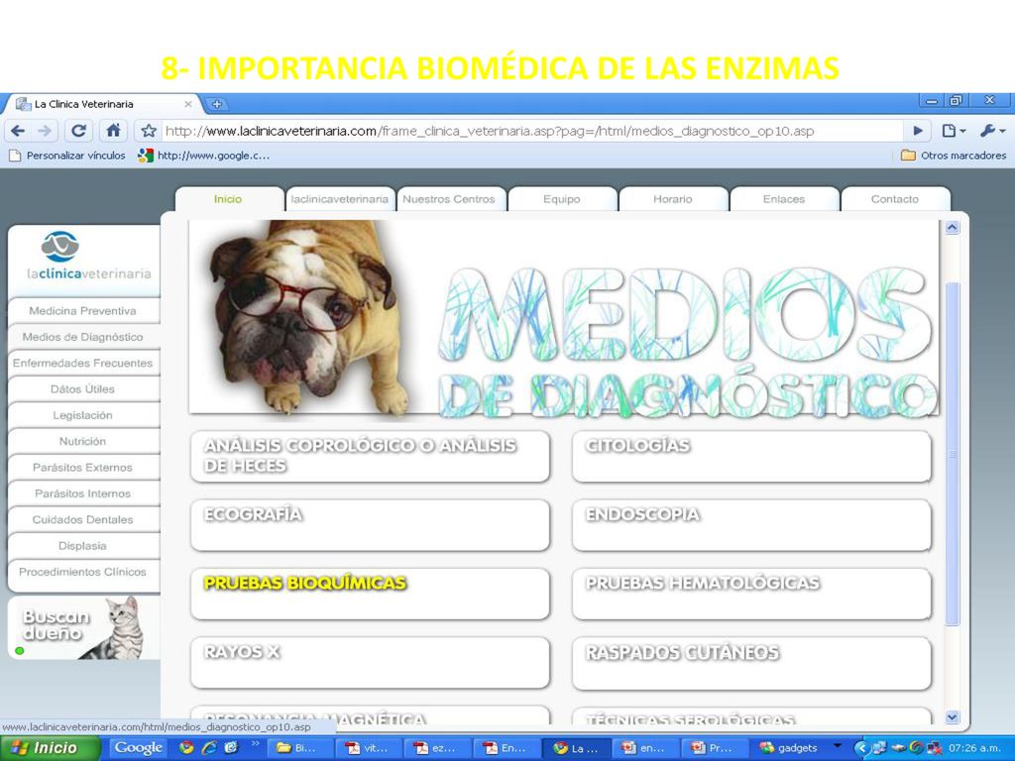Click the go arrow beside the address bar
Viewport: 1015px width, 761px height.
pyautogui.click(x=918, y=131)
